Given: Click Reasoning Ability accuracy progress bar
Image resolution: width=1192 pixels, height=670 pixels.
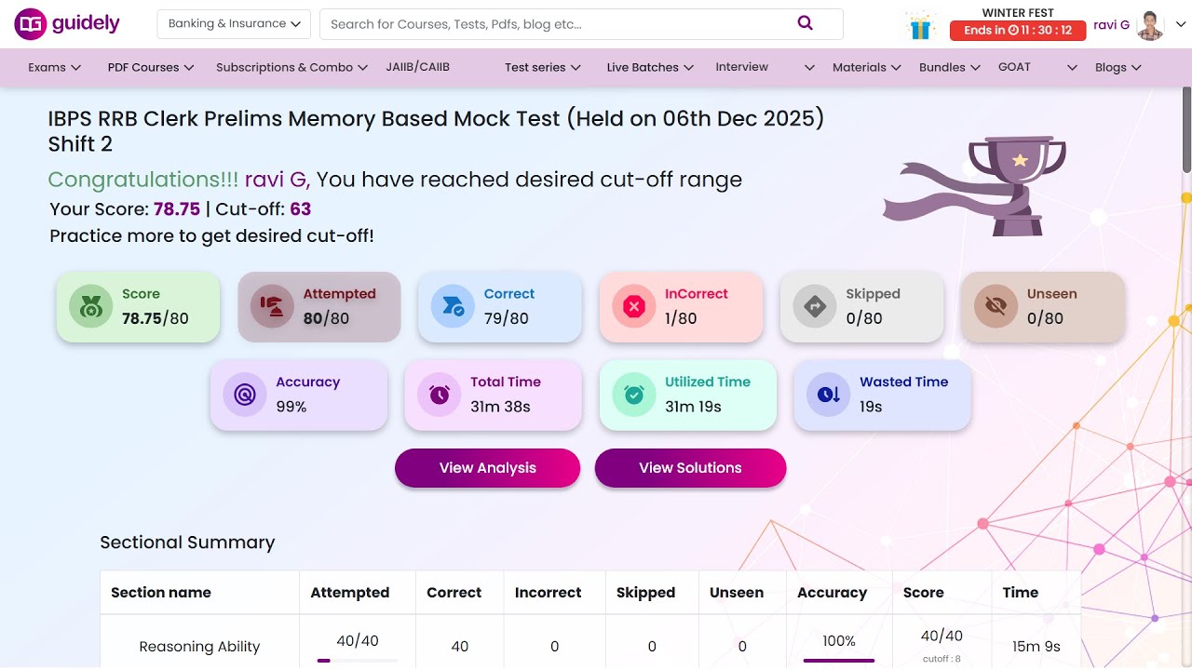Looking at the screenshot, I should (x=839, y=661).
